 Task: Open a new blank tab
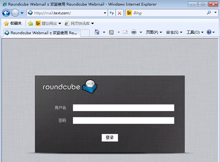coord(85,33)
